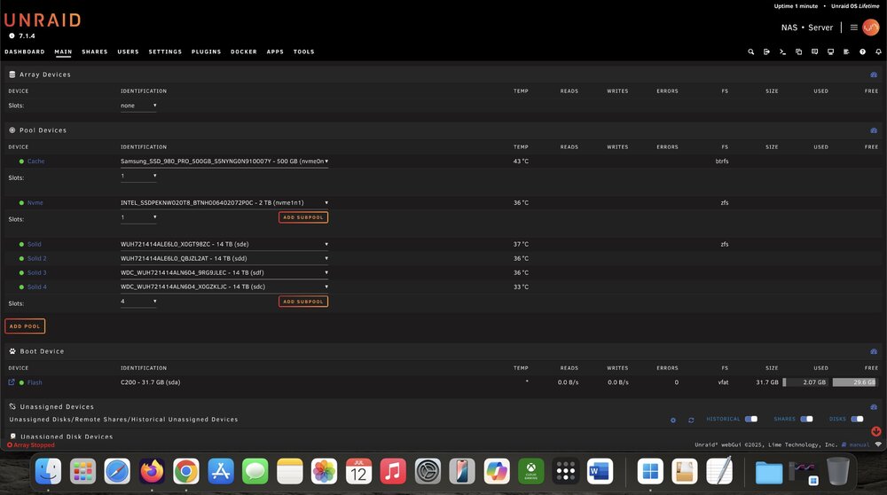The height and width of the screenshot is (495, 887).
Task: Switch to the Plugins tab
Action: click(x=206, y=51)
